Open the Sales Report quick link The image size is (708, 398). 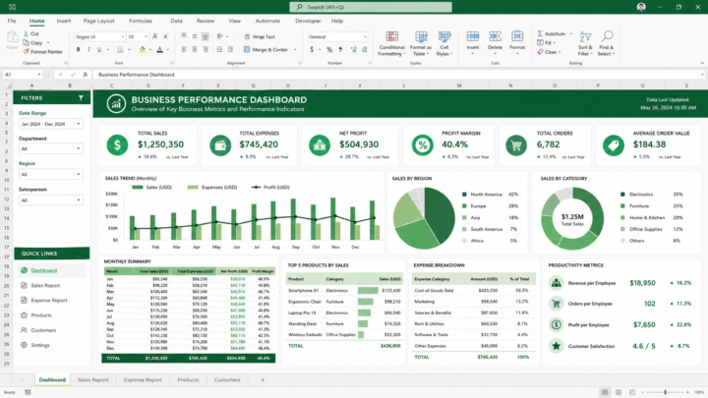[x=45, y=285]
